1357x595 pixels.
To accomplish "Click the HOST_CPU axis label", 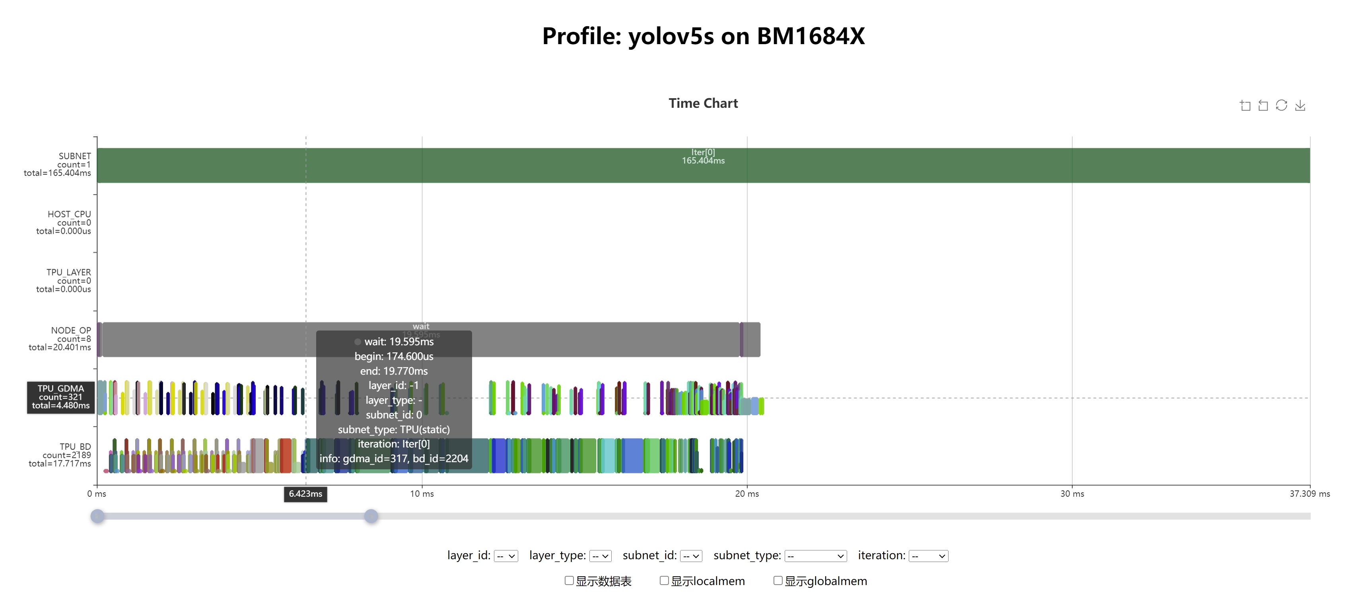I will 64,222.
